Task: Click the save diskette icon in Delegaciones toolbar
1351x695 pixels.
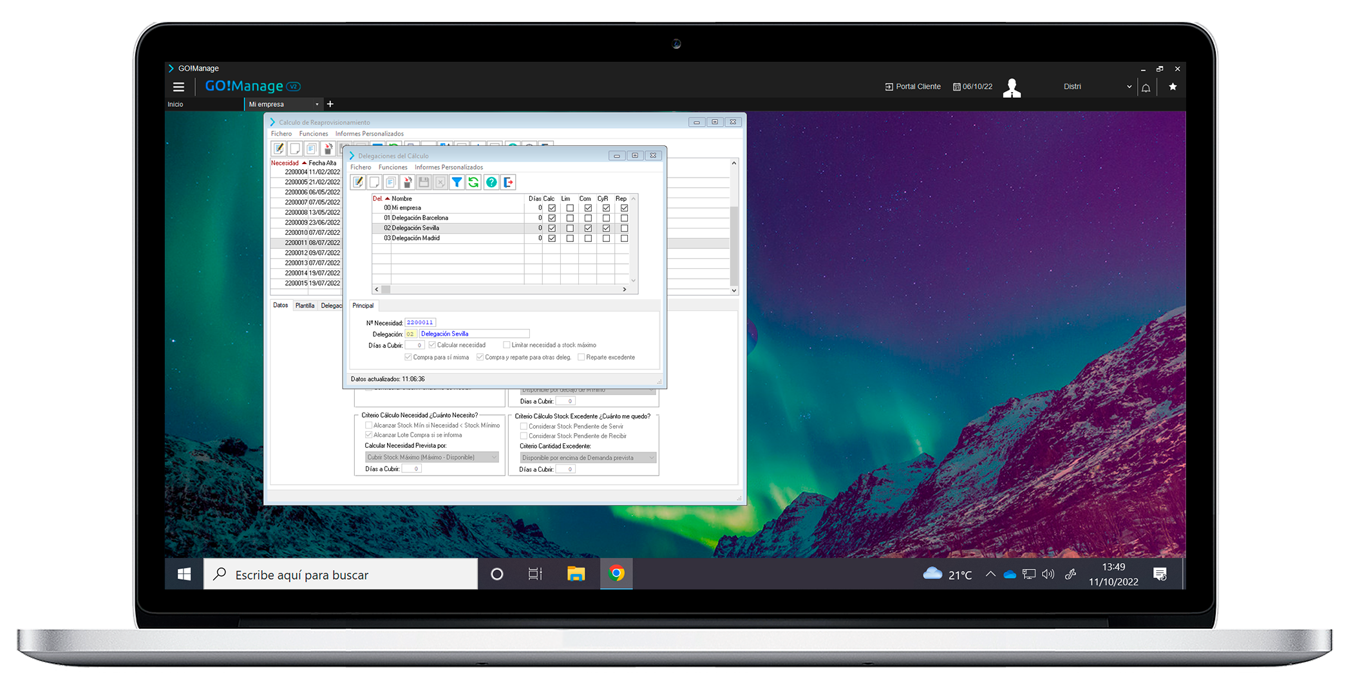Action: pos(424,183)
